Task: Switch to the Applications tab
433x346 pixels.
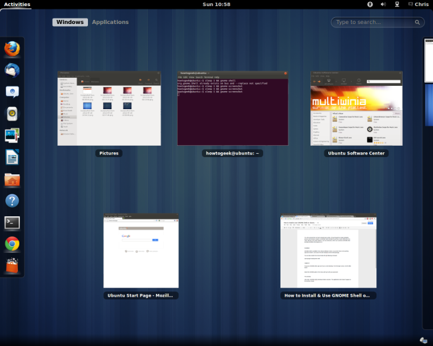Action: click(110, 22)
